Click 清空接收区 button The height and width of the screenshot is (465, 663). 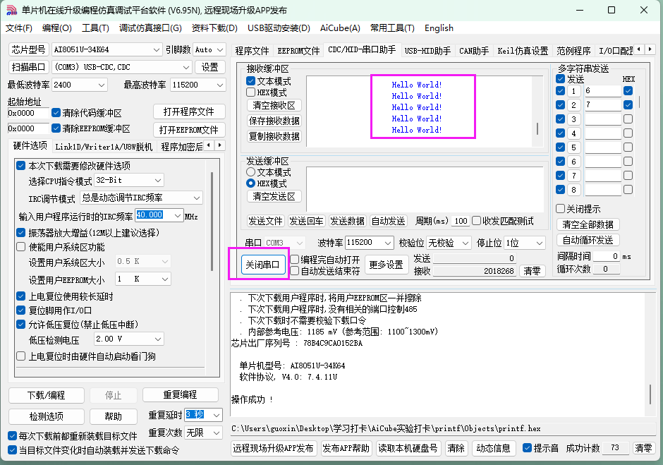[x=274, y=105]
